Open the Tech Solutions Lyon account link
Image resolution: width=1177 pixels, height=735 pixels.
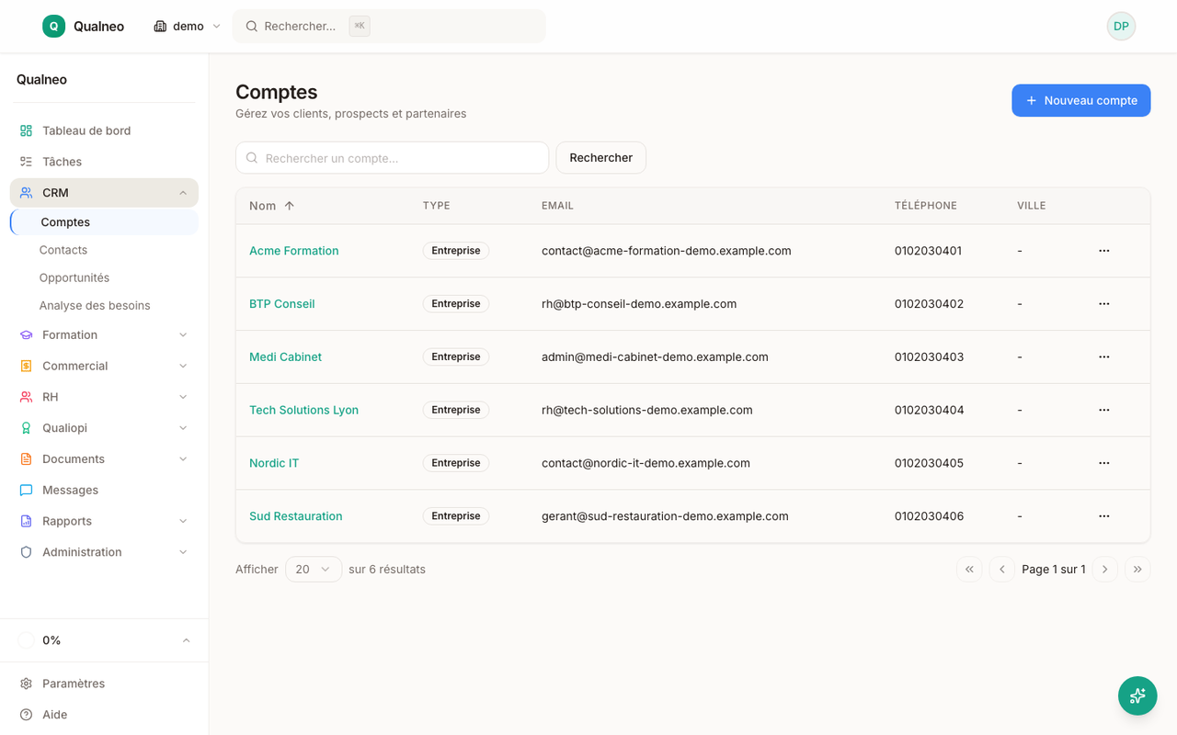pyautogui.click(x=304, y=410)
